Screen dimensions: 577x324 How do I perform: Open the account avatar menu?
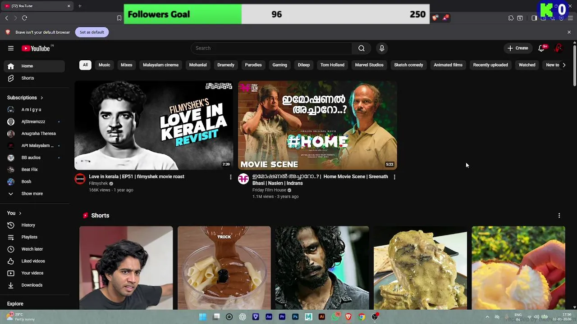click(x=559, y=48)
